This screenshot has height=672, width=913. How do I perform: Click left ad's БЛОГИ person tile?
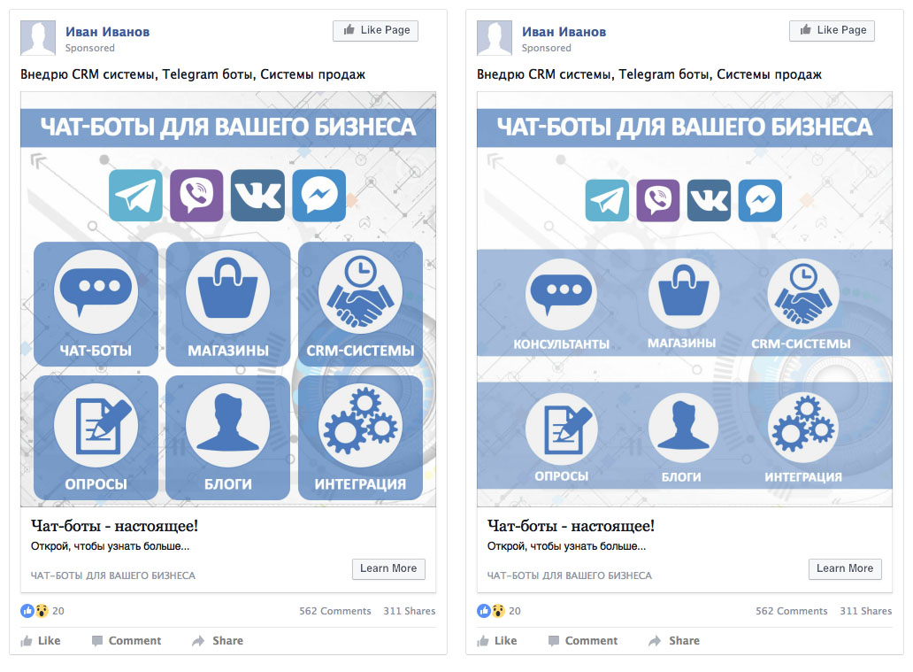point(228,437)
